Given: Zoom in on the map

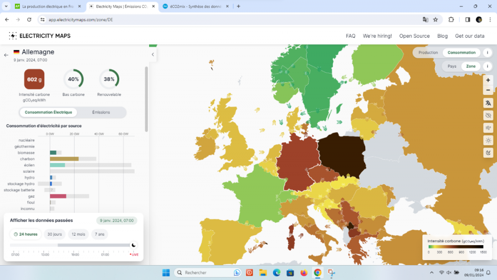Looking at the screenshot, I should (488, 80).
